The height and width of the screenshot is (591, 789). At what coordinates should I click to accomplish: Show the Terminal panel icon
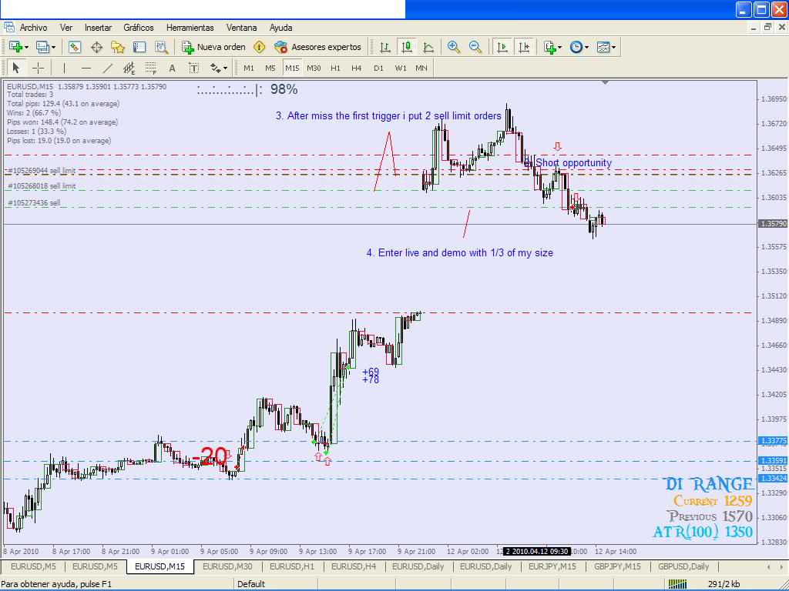pyautogui.click(x=139, y=47)
